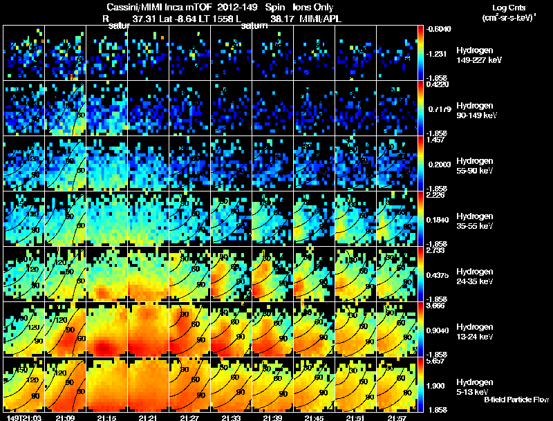Click the Hydrogen 24-35 keV color bar
This screenshot has height=421, width=553.
(420, 274)
